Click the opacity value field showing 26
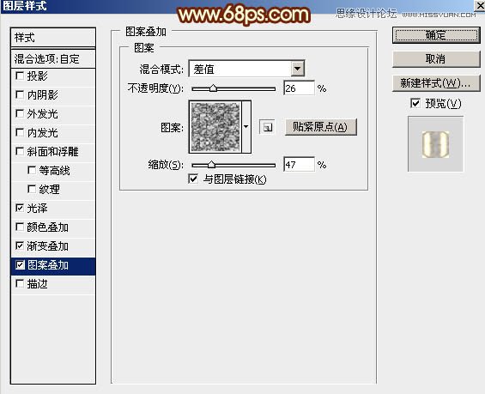 pyautogui.click(x=299, y=88)
